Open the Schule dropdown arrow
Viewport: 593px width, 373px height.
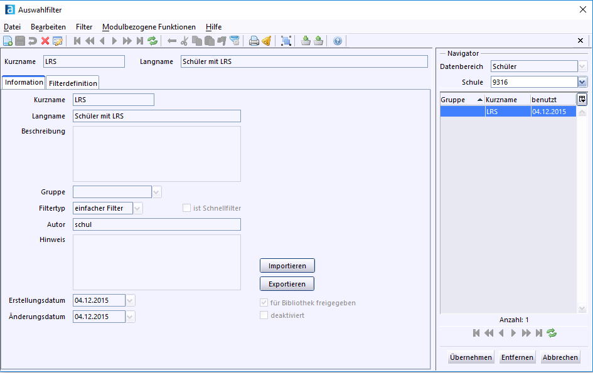tap(582, 82)
